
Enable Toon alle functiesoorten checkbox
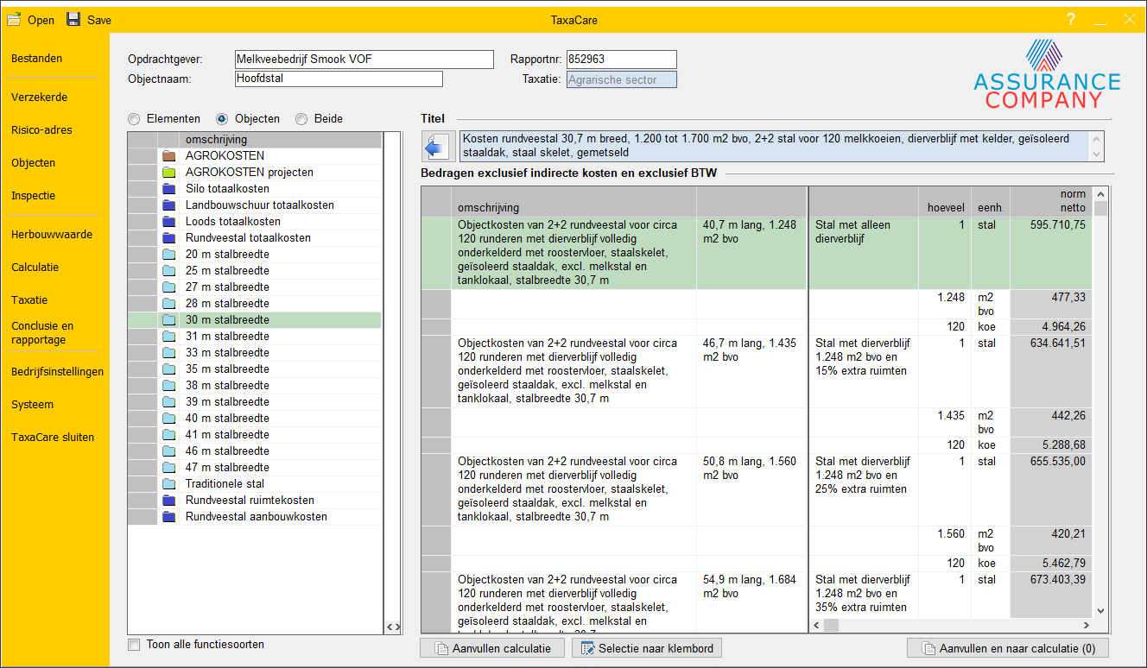(x=134, y=645)
